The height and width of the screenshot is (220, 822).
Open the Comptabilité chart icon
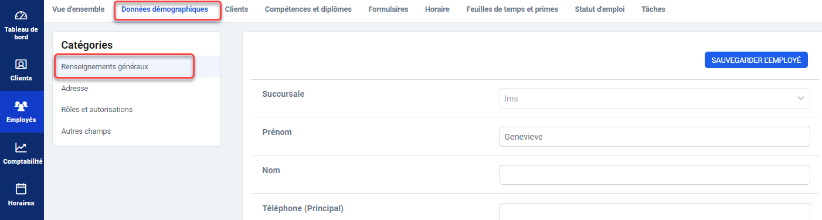point(21,148)
